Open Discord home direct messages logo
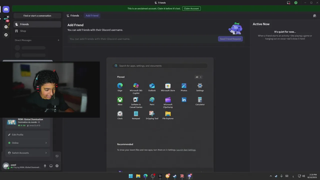The width and height of the screenshot is (320, 180). click(6, 9)
